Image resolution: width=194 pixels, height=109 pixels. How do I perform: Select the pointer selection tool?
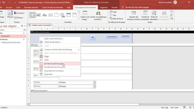pos(32,15)
